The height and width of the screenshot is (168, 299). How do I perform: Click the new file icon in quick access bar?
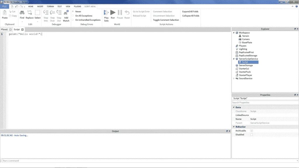(x=12, y=6)
